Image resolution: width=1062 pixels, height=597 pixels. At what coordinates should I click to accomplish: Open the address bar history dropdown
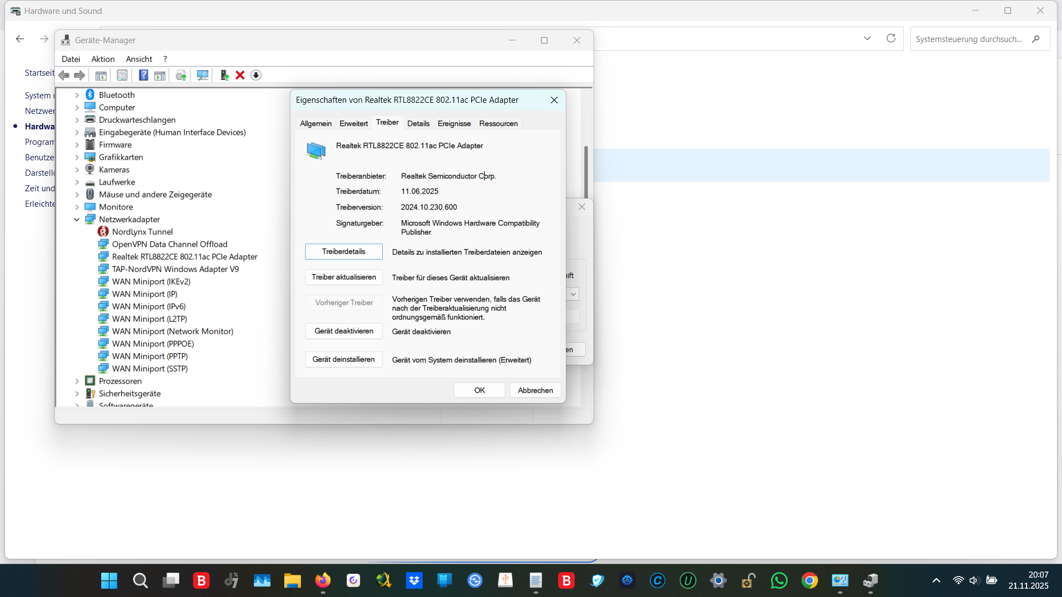pos(867,39)
